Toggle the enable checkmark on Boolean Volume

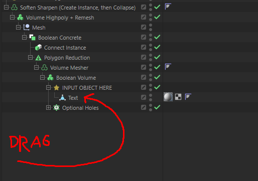pos(157,77)
